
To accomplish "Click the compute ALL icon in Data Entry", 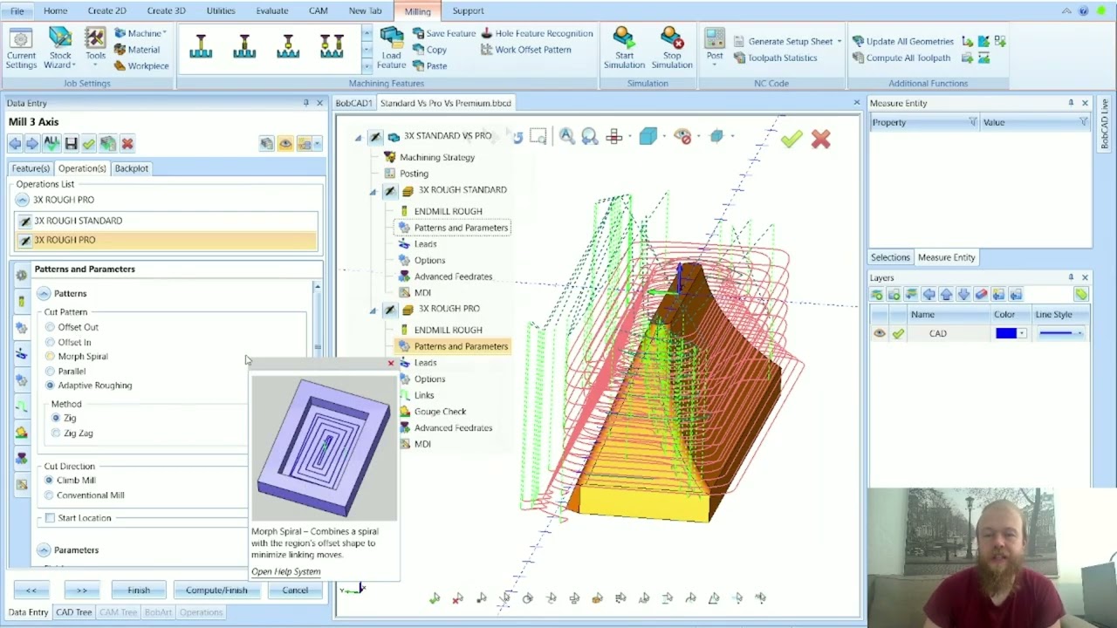I will pyautogui.click(x=51, y=143).
